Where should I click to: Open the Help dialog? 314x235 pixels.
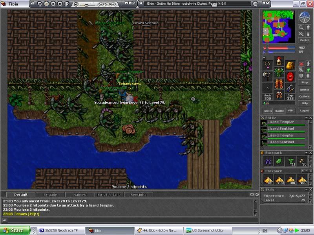click(305, 103)
